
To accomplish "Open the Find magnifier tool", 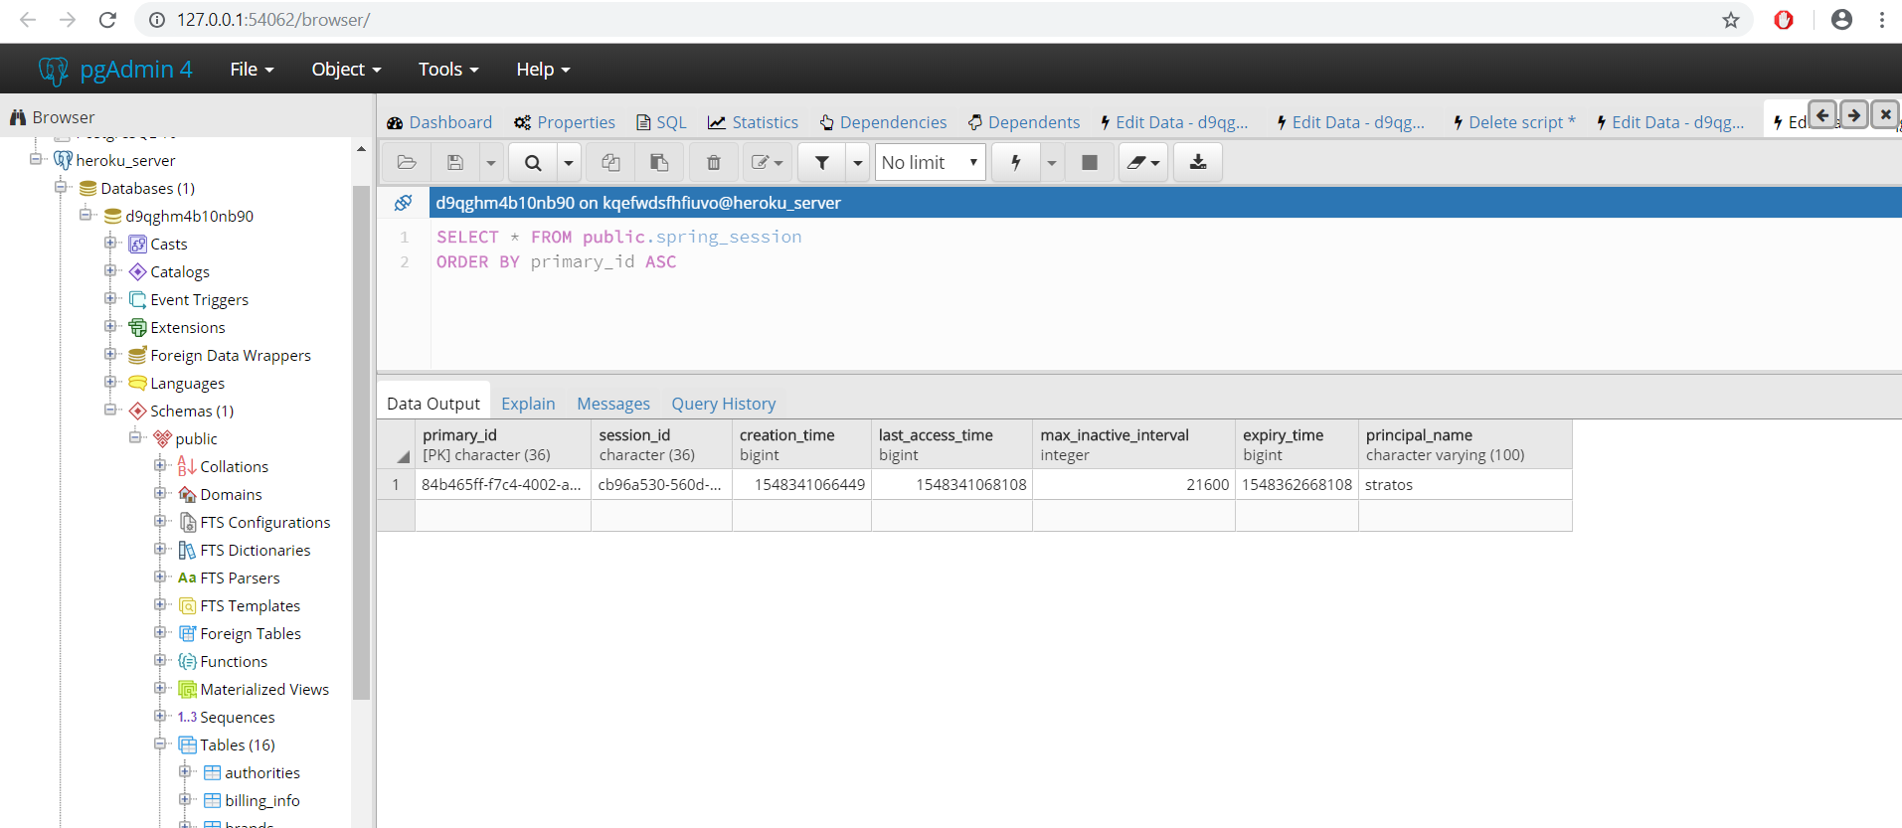I will pos(533,162).
